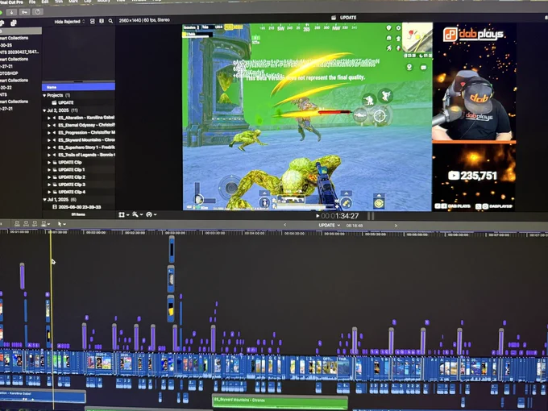The width and height of the screenshot is (548, 411).
Task: Click the viewer play button by timecode
Action: (x=318, y=216)
